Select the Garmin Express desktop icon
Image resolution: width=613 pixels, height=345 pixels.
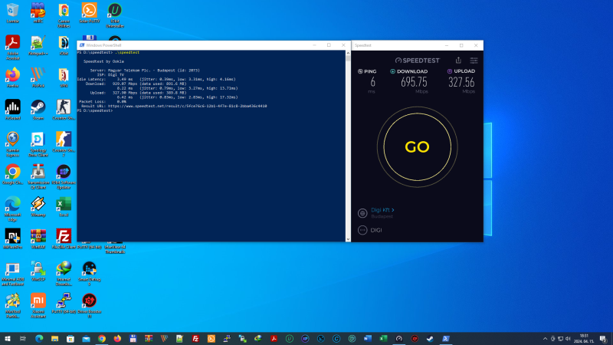coord(12,144)
